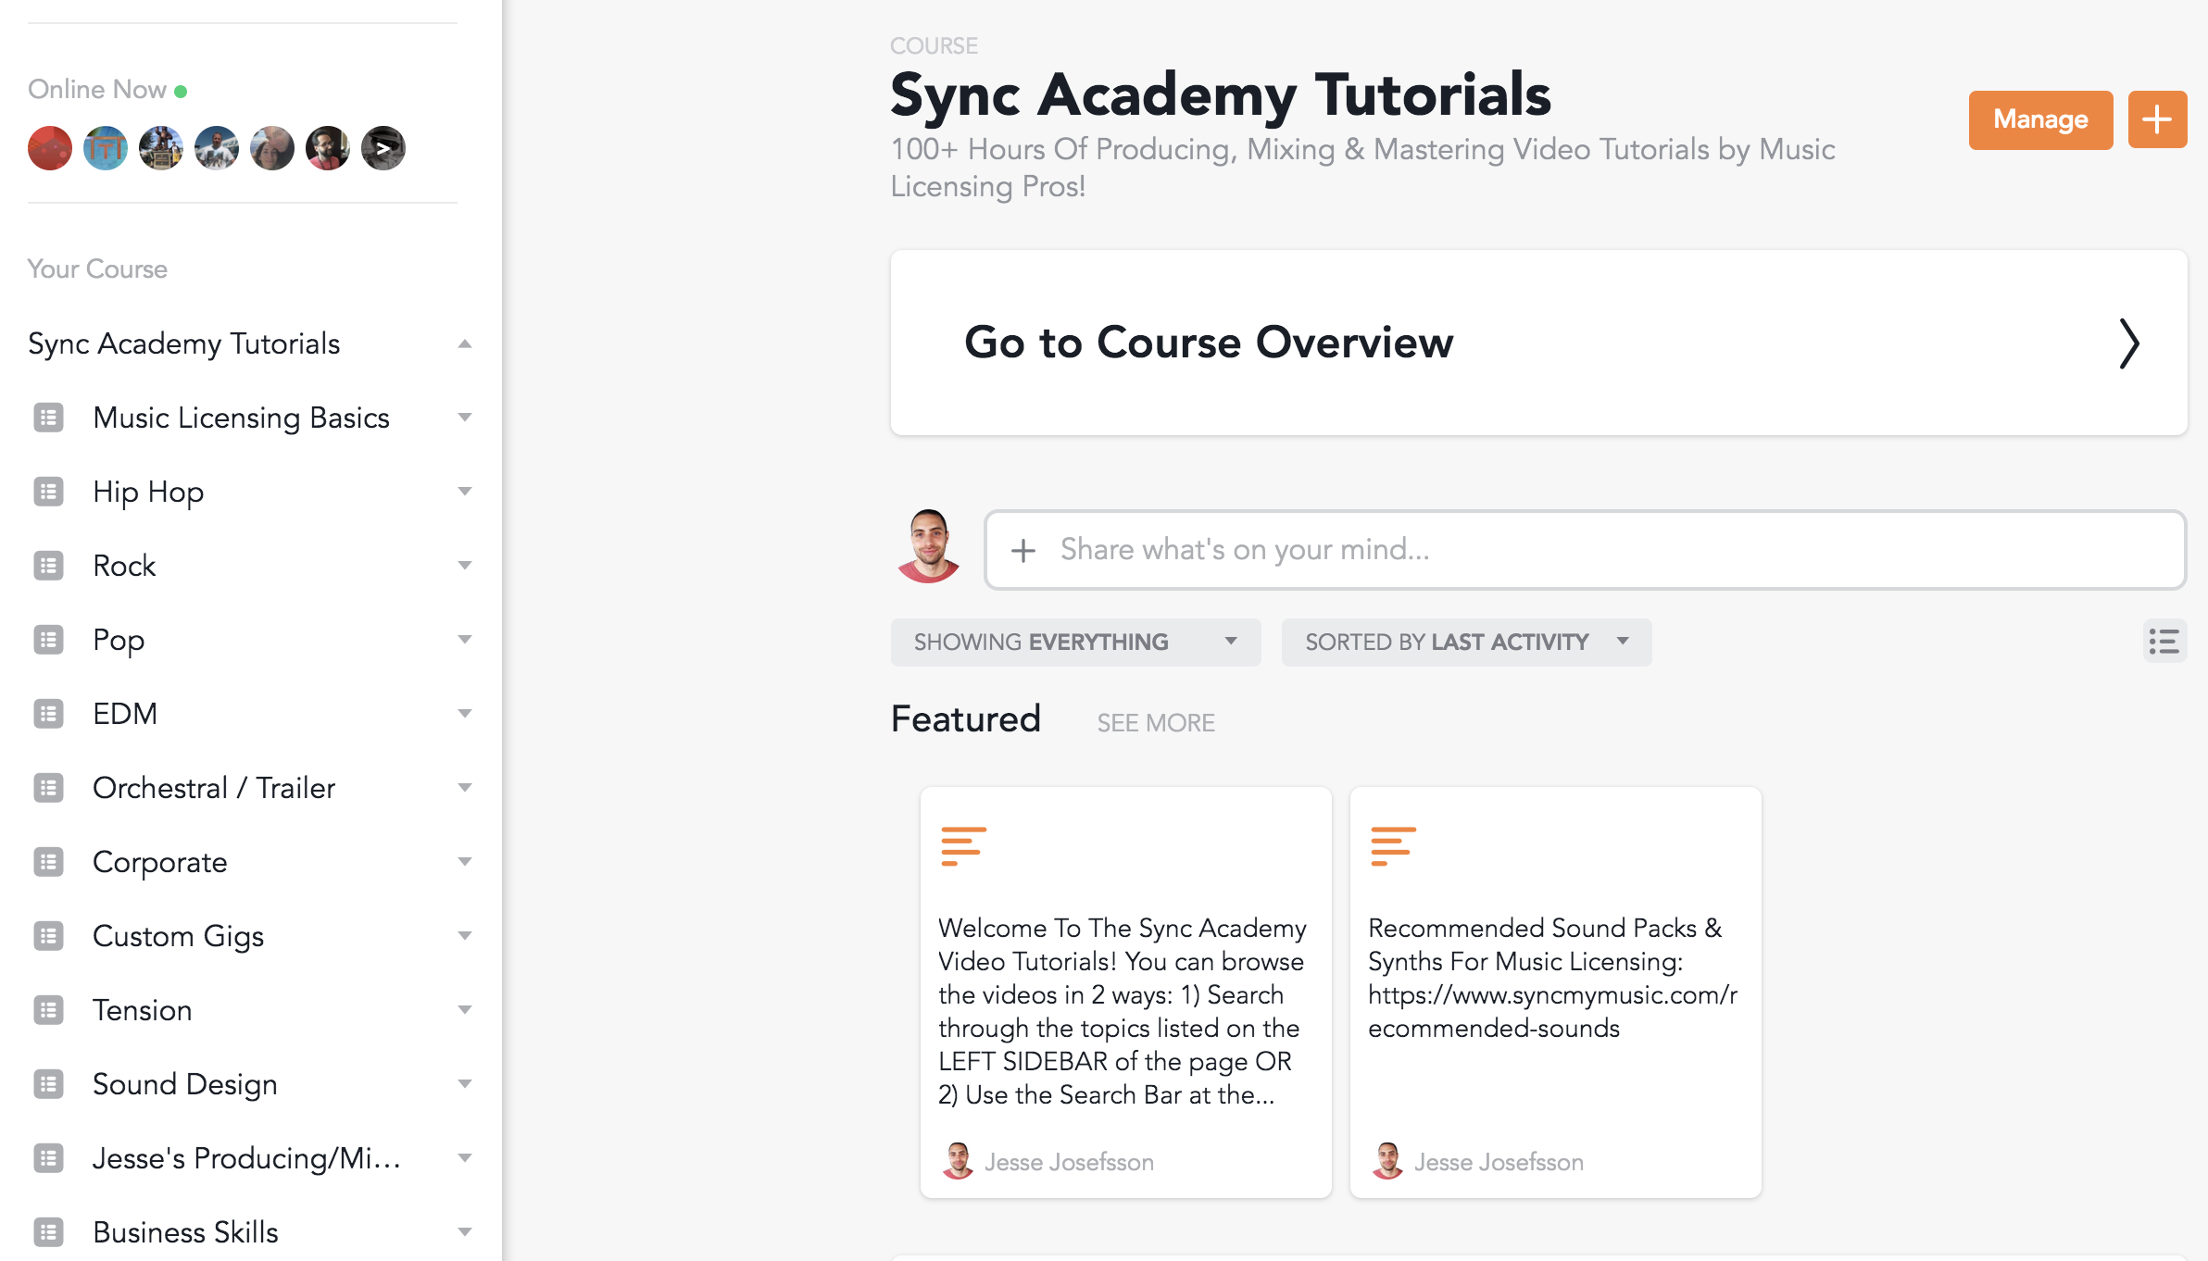This screenshot has width=2208, height=1261.
Task: Expand the Pop section arrow
Action: coord(465,640)
